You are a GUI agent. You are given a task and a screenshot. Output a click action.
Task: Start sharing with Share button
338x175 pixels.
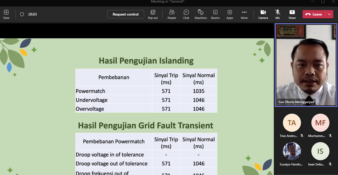click(x=292, y=14)
